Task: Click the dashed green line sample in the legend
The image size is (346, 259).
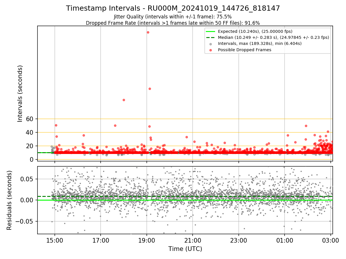Action: [210, 37]
